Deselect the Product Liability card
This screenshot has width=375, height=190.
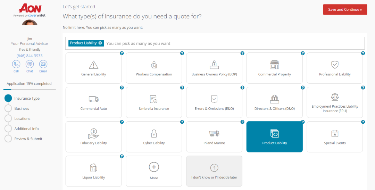click(274, 137)
